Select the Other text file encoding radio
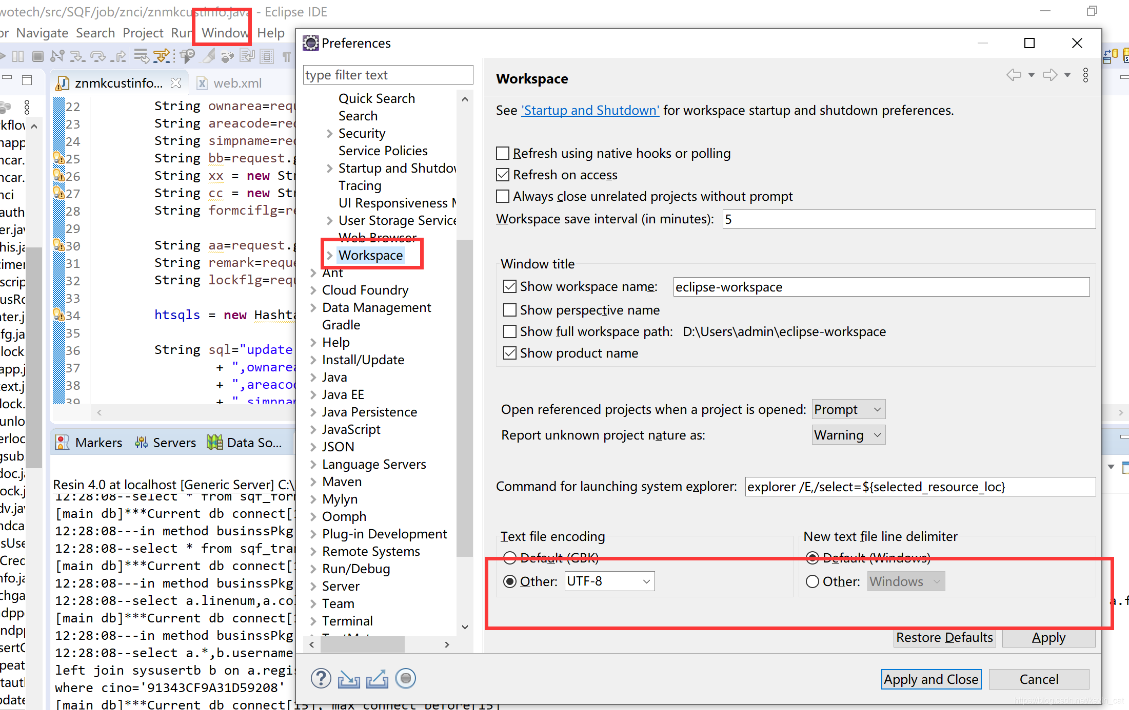Image resolution: width=1129 pixels, height=710 pixels. [510, 581]
